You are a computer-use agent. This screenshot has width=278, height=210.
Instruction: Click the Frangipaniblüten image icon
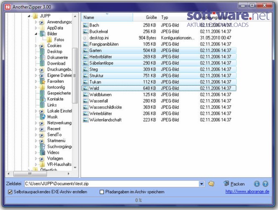[86, 44]
